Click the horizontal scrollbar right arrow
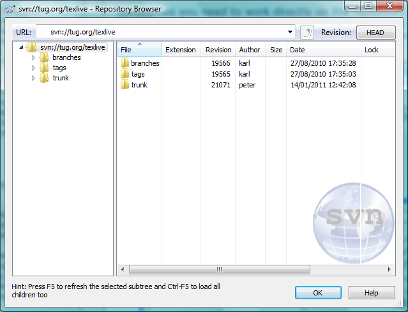 tap(389, 269)
